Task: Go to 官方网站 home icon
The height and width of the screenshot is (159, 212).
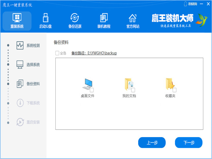Action: (132, 18)
